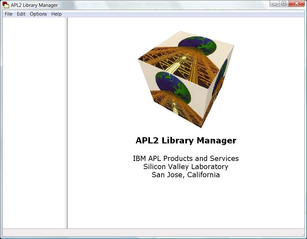The image size is (307, 239).
Task: Open the Edit menu
Action: pyautogui.click(x=21, y=14)
